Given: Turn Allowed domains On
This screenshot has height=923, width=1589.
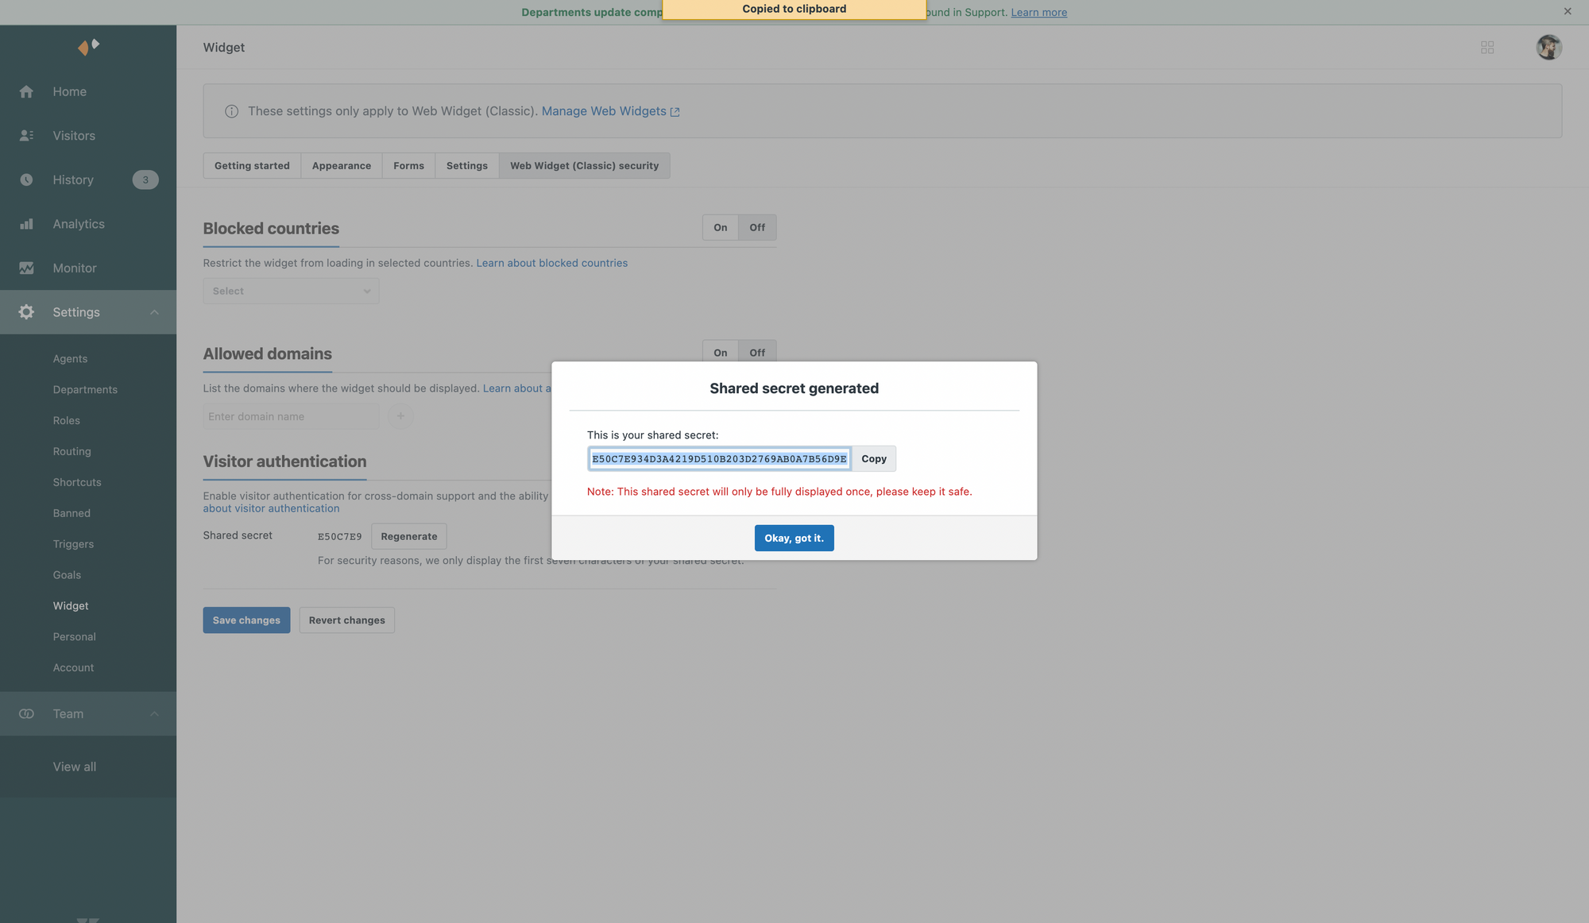Looking at the screenshot, I should click(x=720, y=352).
